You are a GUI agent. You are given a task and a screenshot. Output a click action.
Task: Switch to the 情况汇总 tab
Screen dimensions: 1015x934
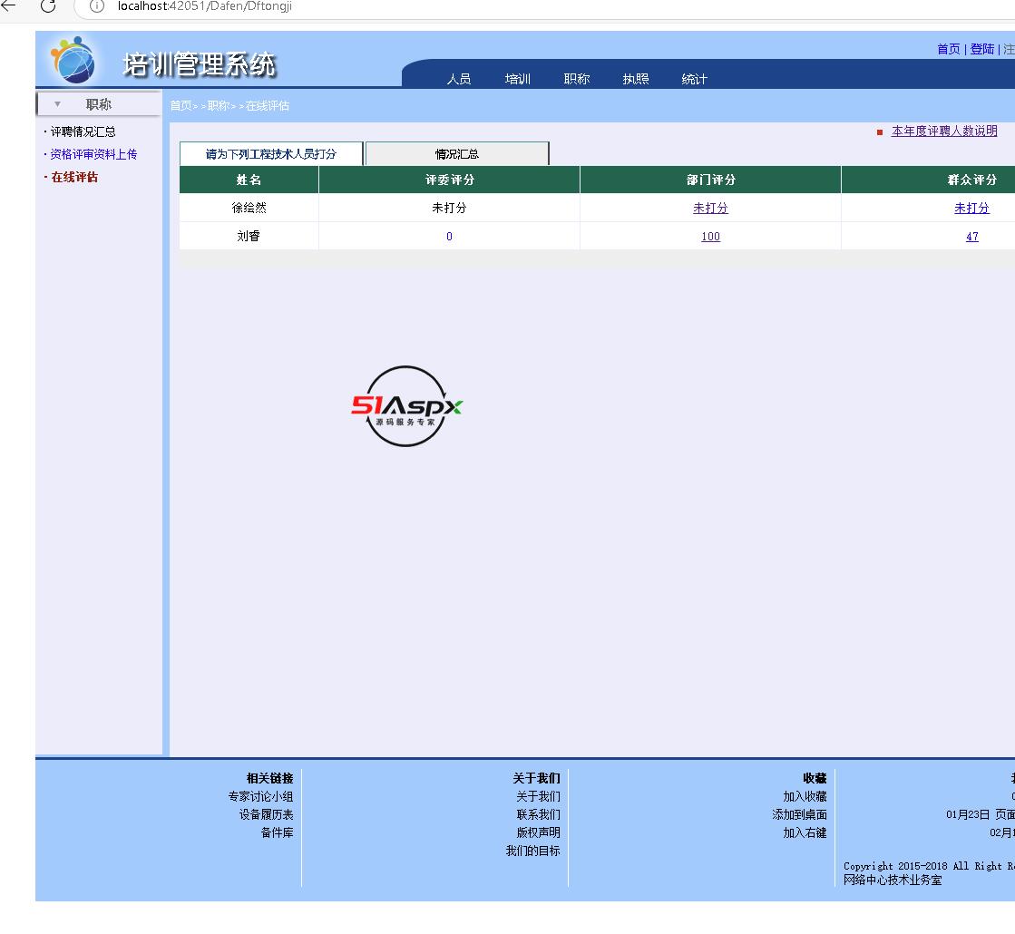point(457,154)
